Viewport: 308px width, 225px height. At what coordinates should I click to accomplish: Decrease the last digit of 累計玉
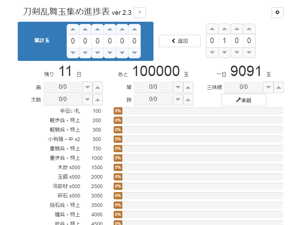tap(134, 53)
